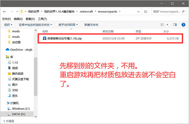189x124 pixels.
Task: Click the folder icon in address bar
Action: click(x=22, y=11)
